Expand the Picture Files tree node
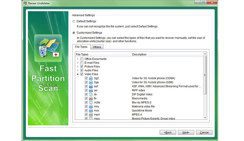The width and height of the screenshot is (244, 141). pyautogui.click(x=78, y=66)
